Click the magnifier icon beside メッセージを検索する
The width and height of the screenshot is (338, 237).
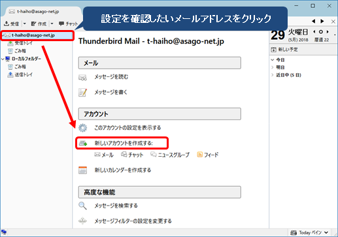[82, 206]
